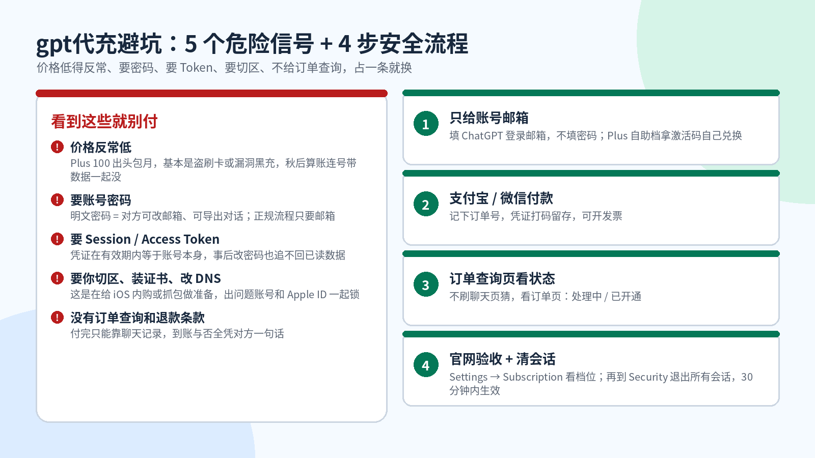Click the text starting Plus 100 出头包月
Screen dimensions: 815x458
[213, 170]
